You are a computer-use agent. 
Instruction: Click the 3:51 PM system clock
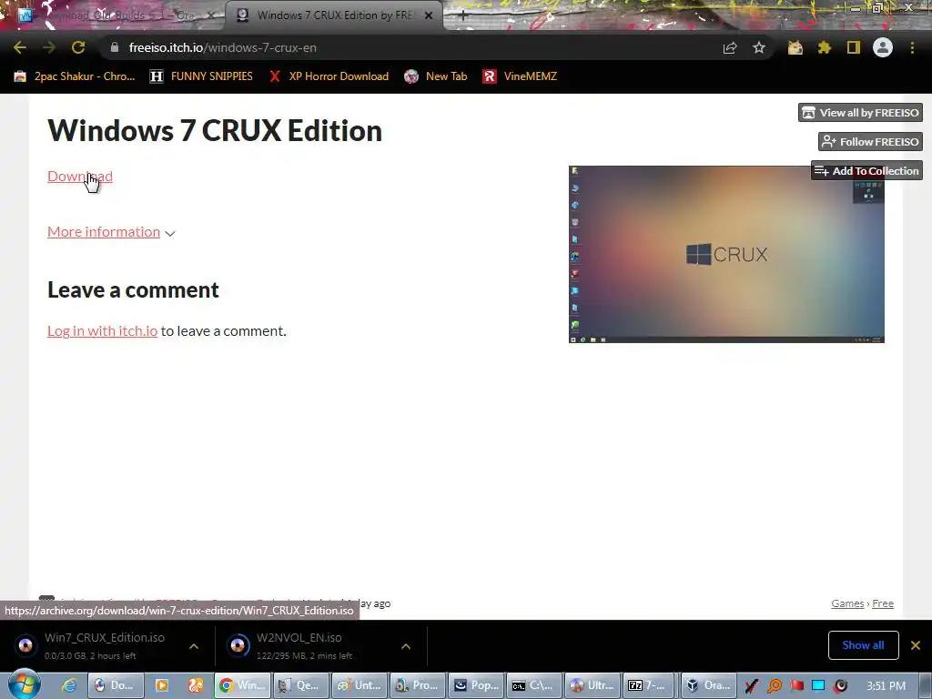(886, 686)
